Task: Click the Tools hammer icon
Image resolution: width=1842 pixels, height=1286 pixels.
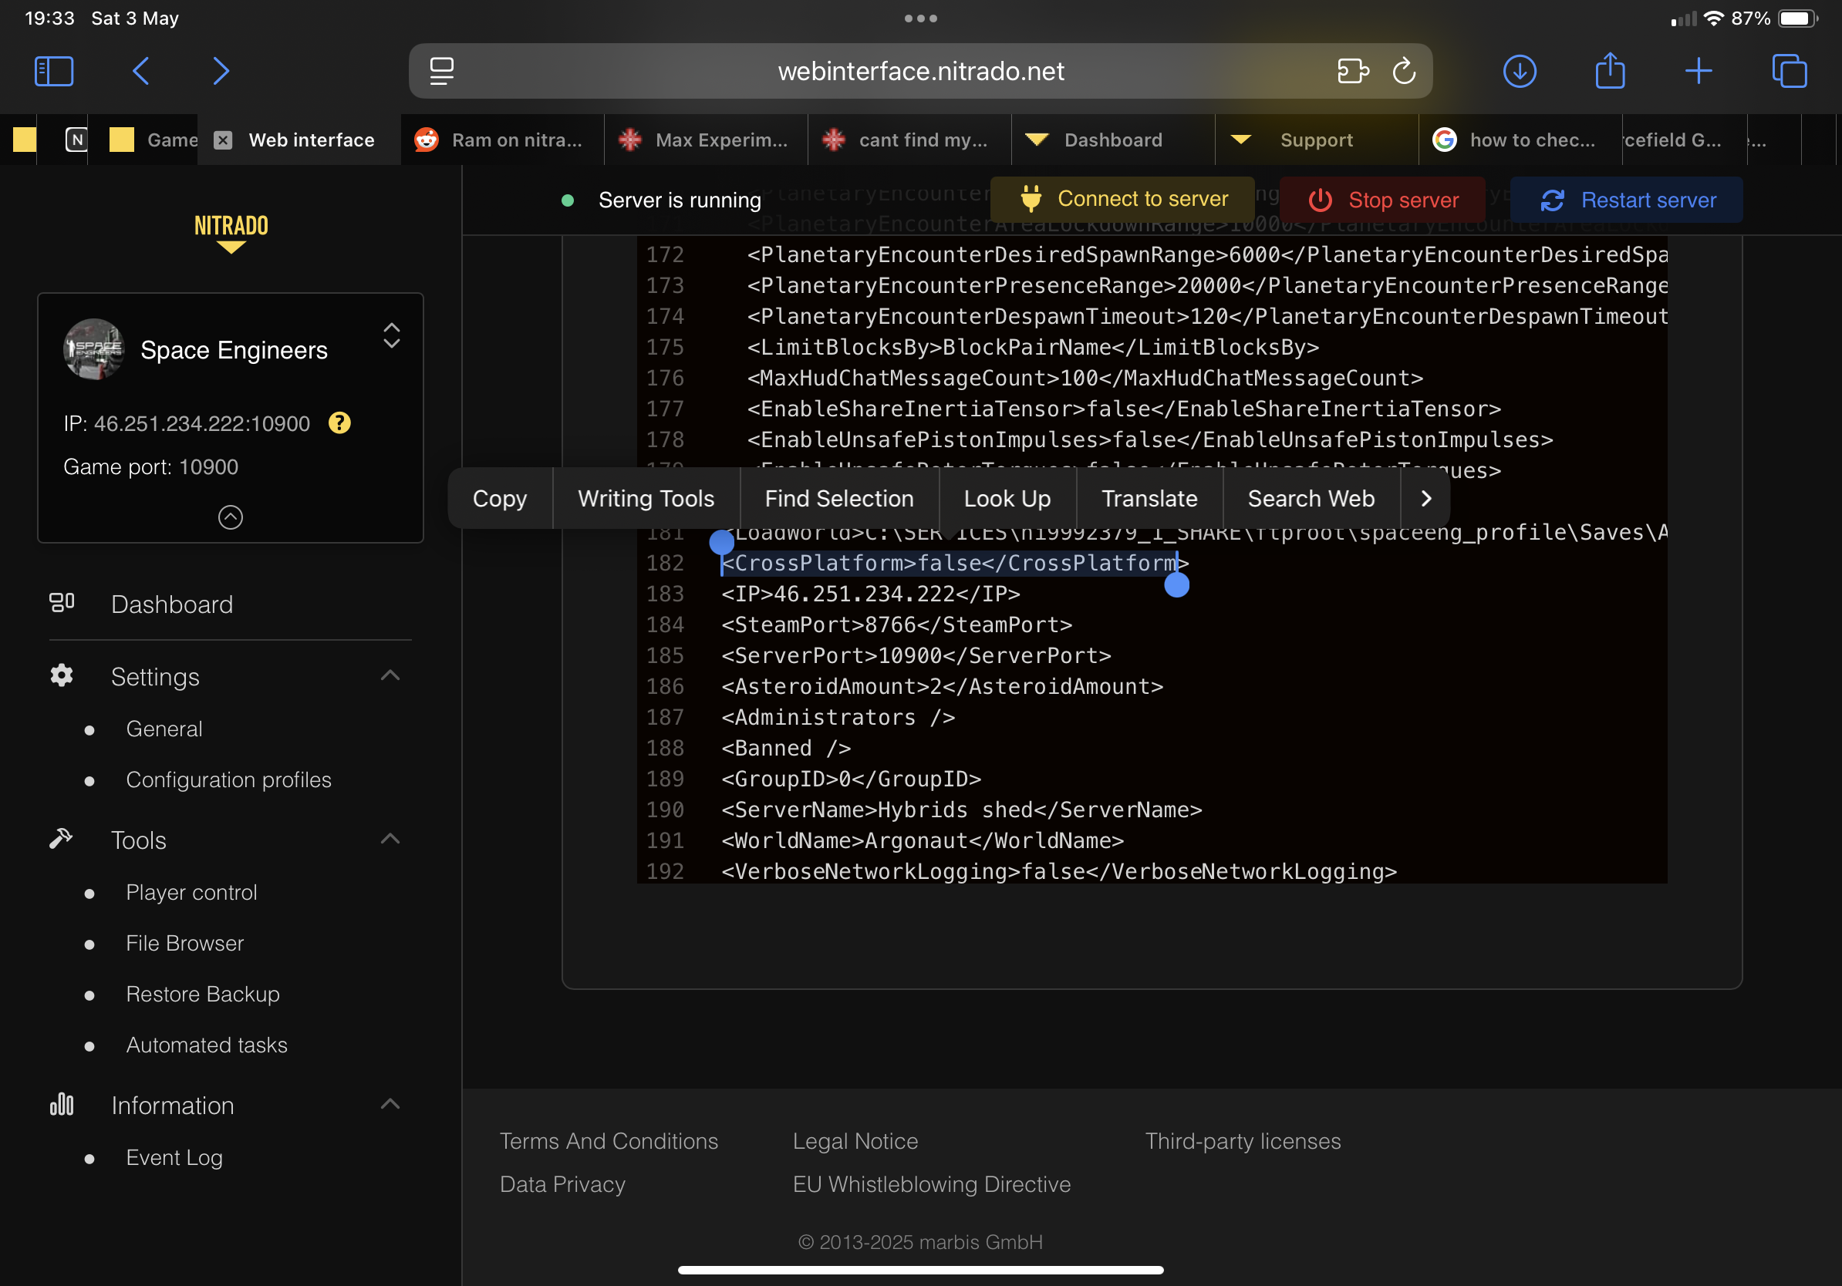Action: click(x=61, y=839)
